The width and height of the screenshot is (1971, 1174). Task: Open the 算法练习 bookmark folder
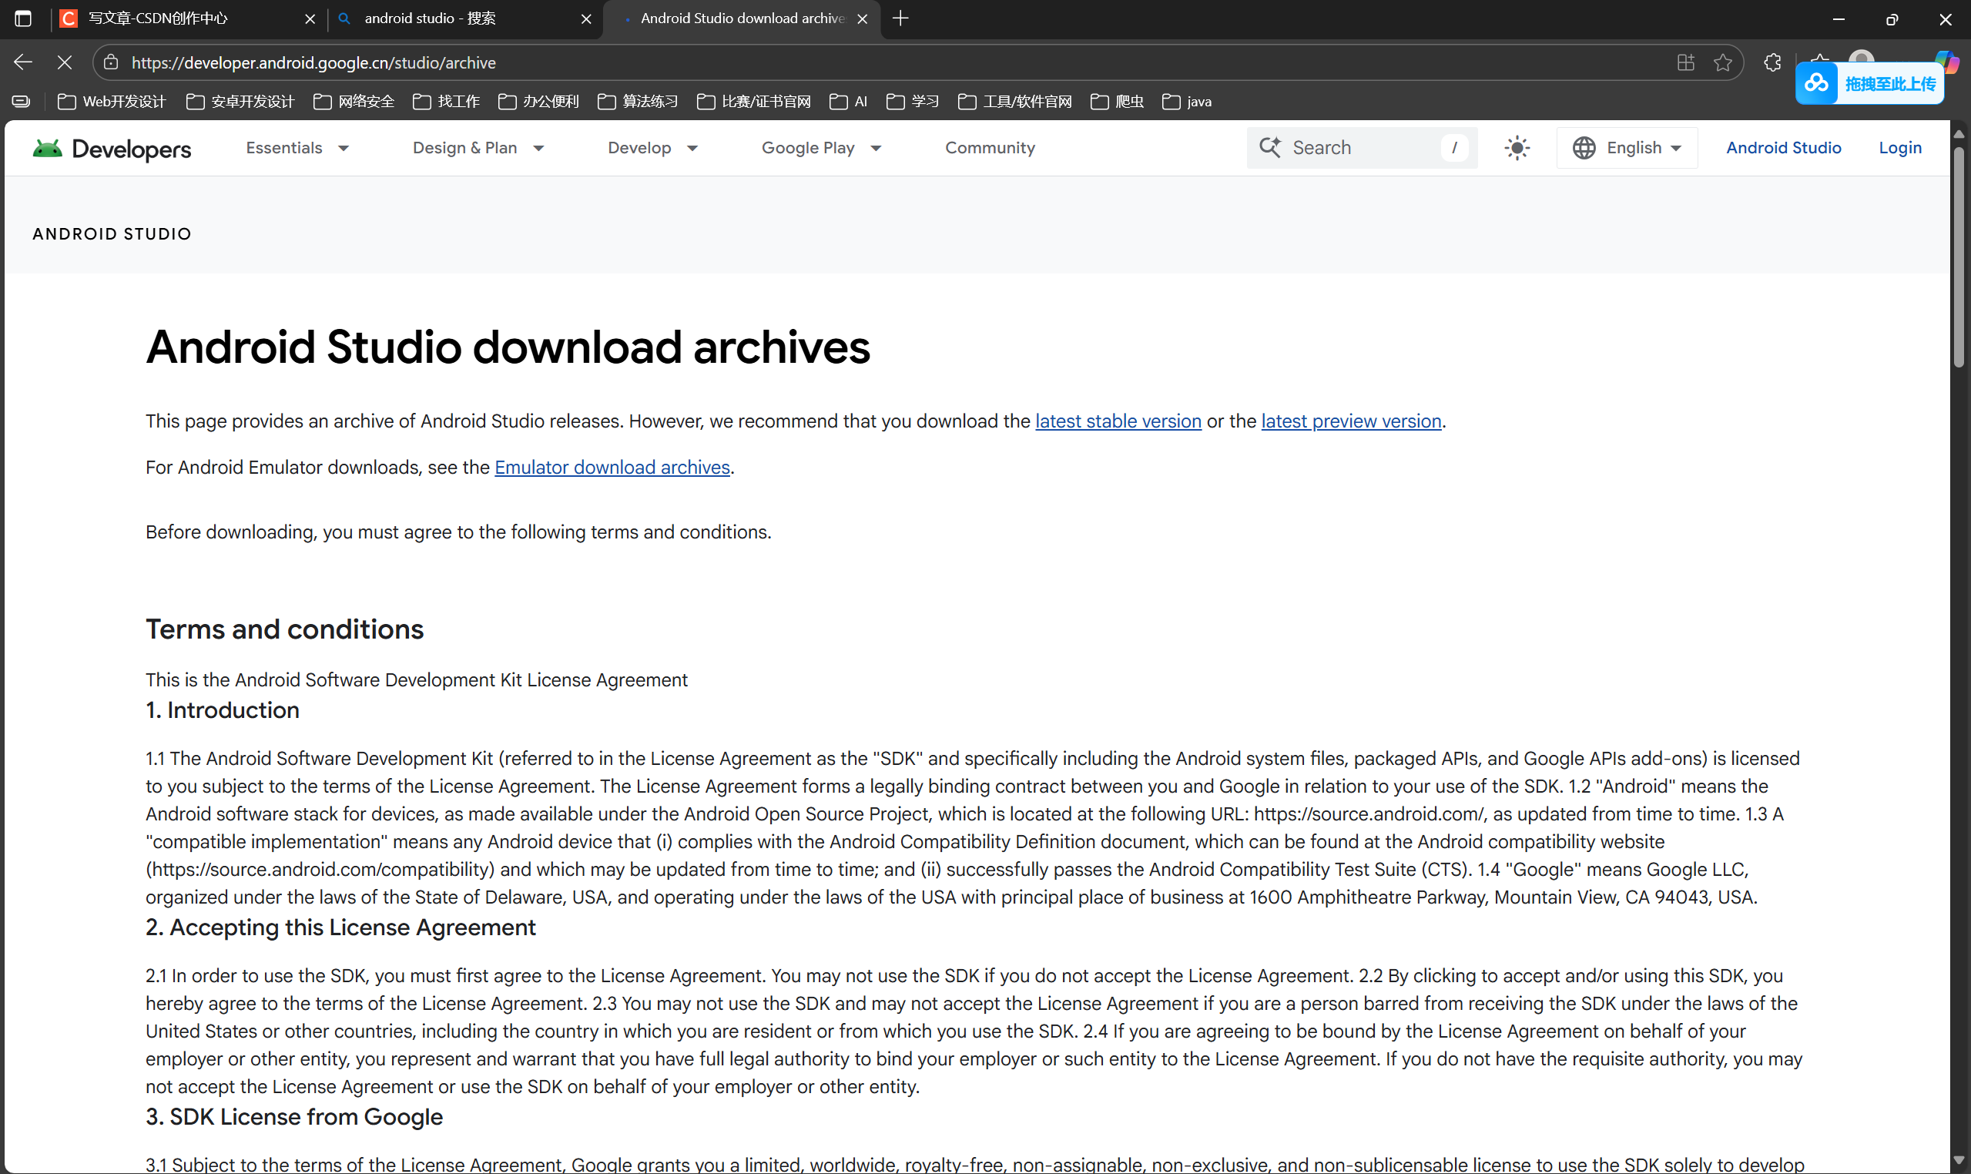pos(638,101)
